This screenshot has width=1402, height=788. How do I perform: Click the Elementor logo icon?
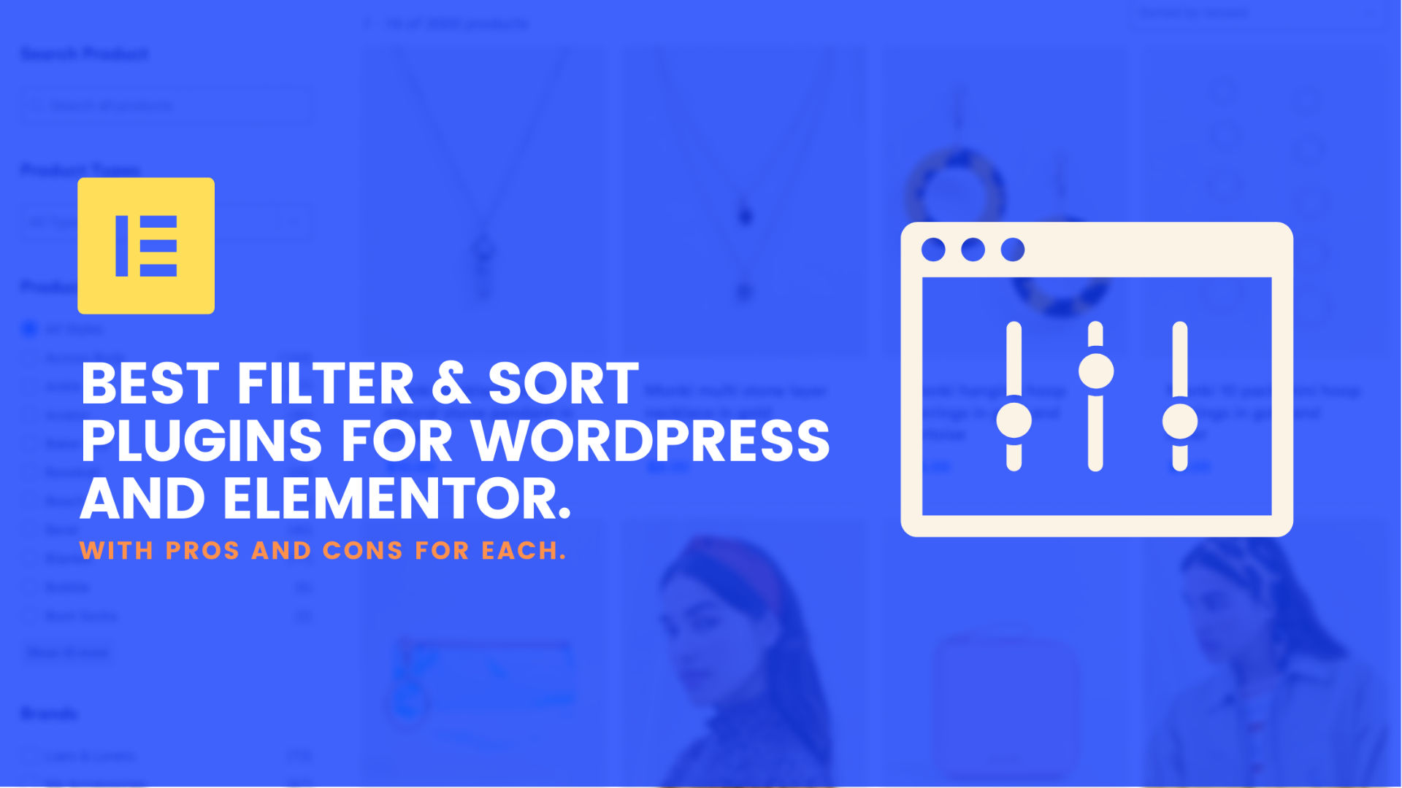(x=146, y=247)
